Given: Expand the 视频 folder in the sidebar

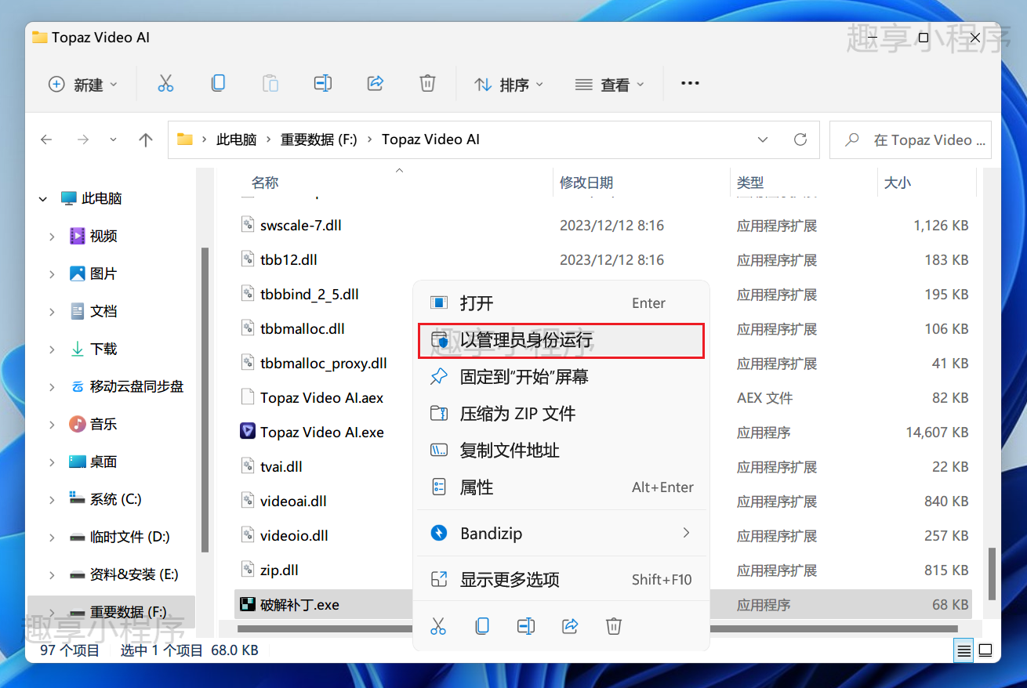Looking at the screenshot, I should click(53, 237).
